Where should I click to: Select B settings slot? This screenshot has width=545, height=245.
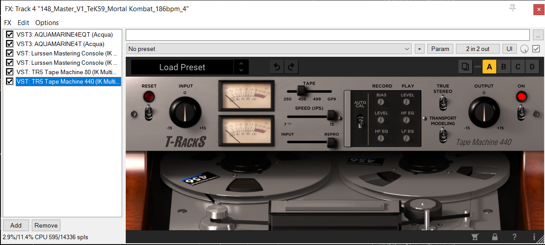(x=503, y=67)
